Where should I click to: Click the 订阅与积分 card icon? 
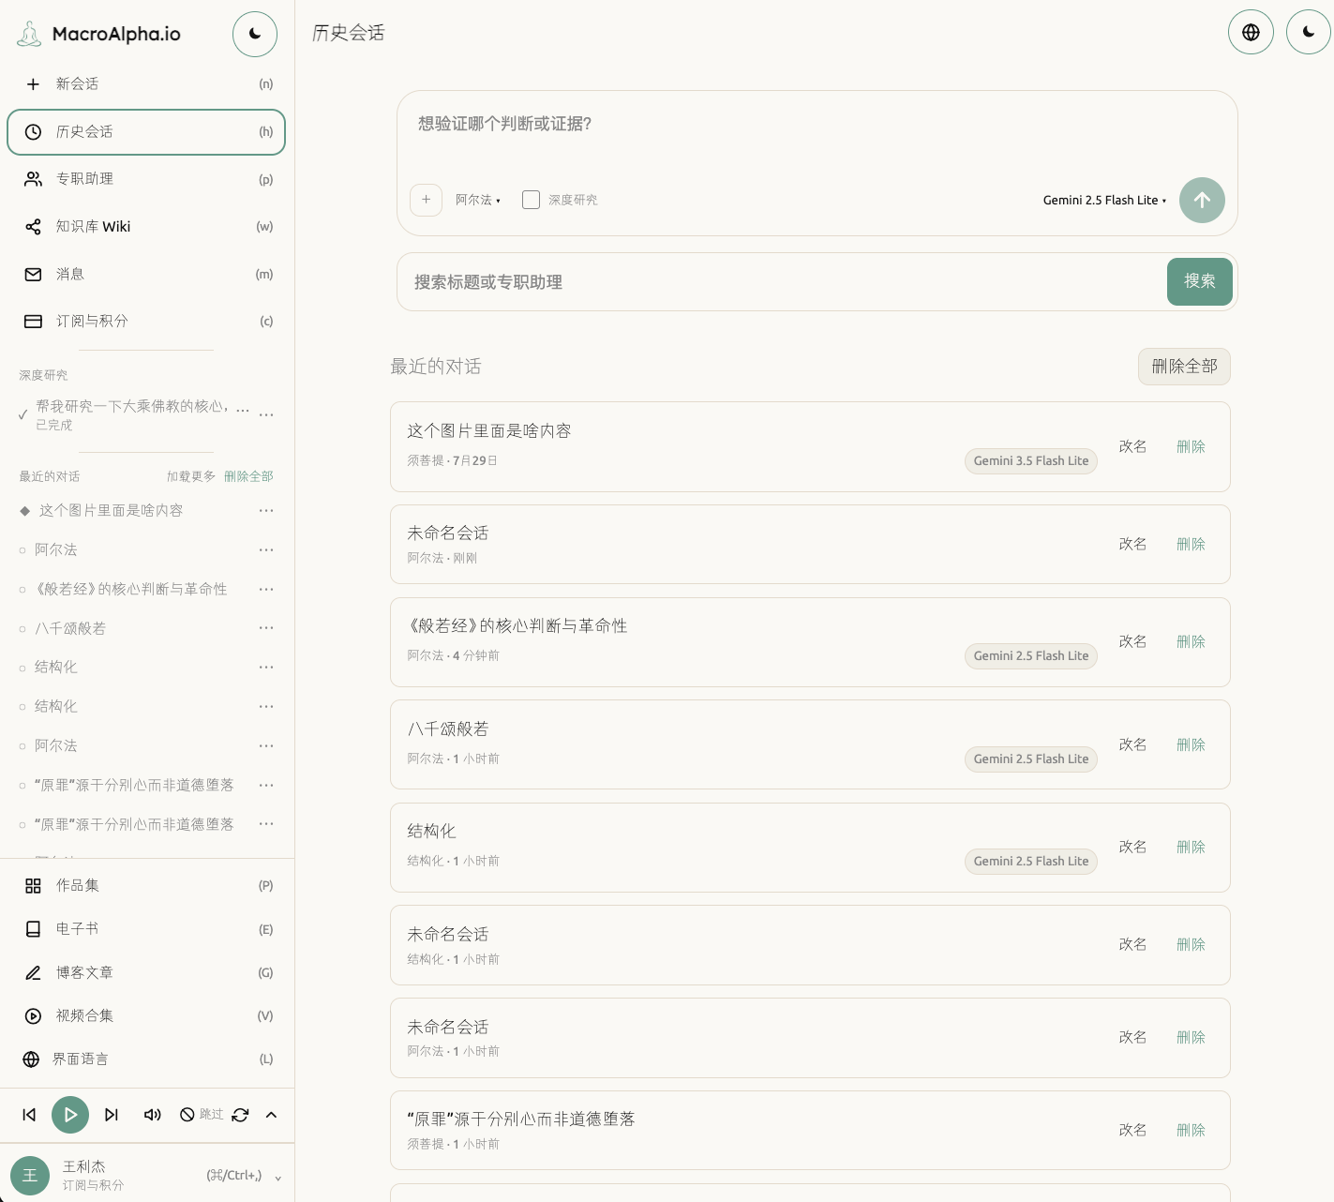coord(33,322)
